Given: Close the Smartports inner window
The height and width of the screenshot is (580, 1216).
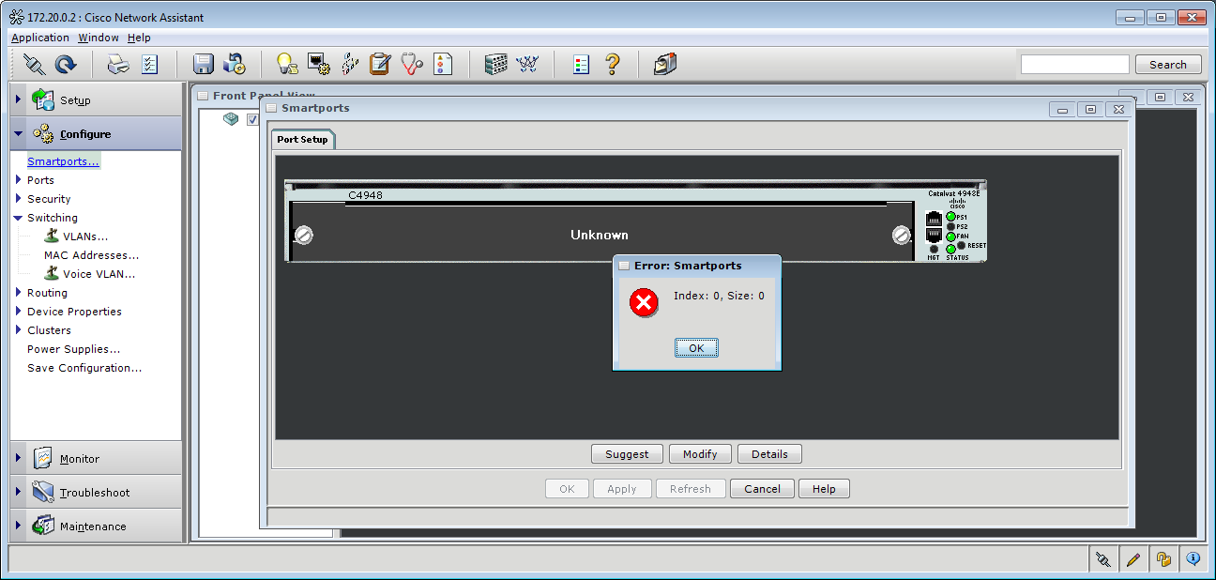Looking at the screenshot, I should (x=1117, y=109).
